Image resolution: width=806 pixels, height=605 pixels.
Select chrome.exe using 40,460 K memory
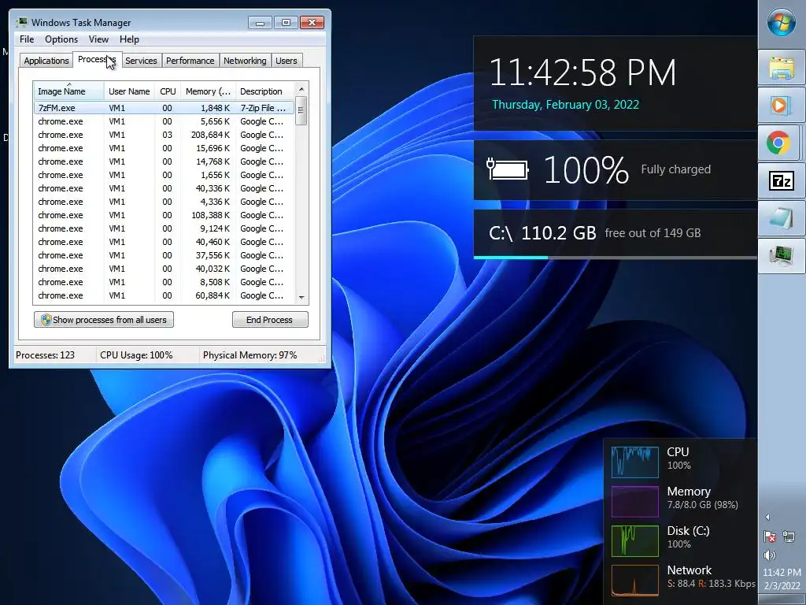(164, 242)
